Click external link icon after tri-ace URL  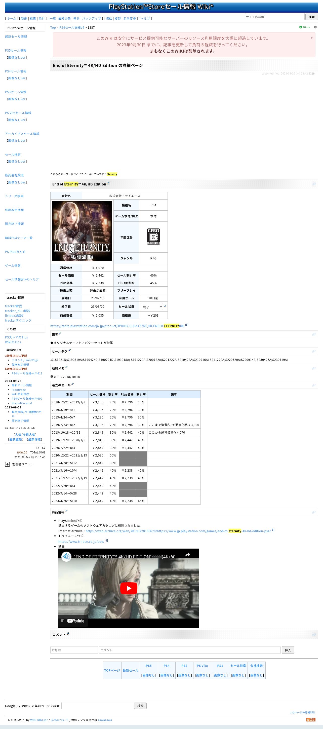106,541
